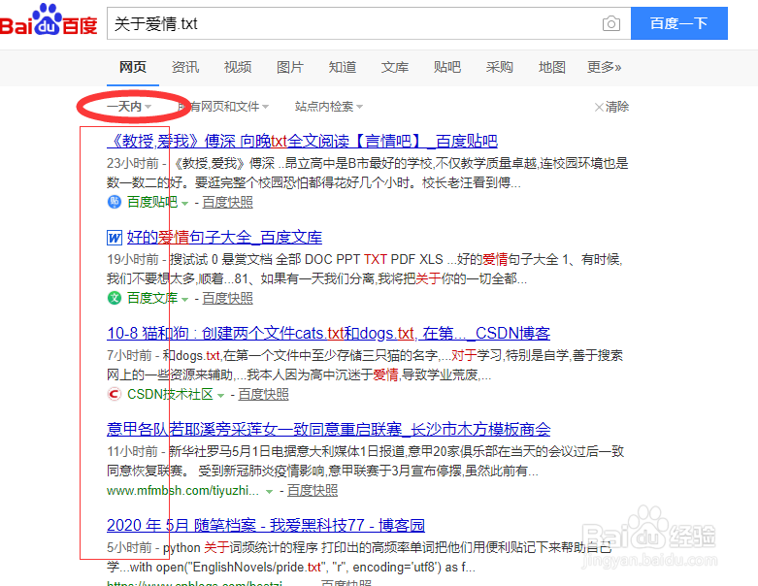Click 清除 to clear filters
This screenshot has width=758, height=586.
click(x=617, y=107)
